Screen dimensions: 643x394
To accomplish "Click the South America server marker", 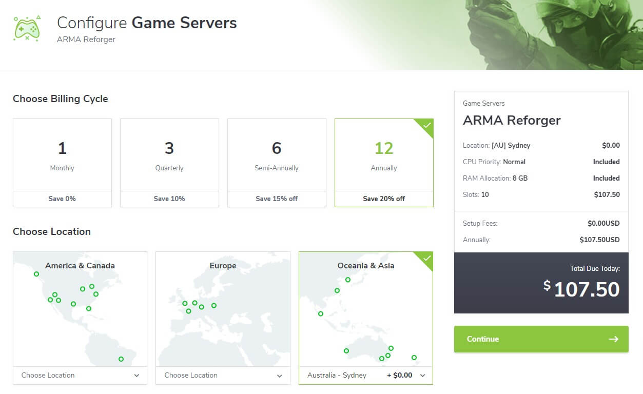I will click(x=121, y=359).
